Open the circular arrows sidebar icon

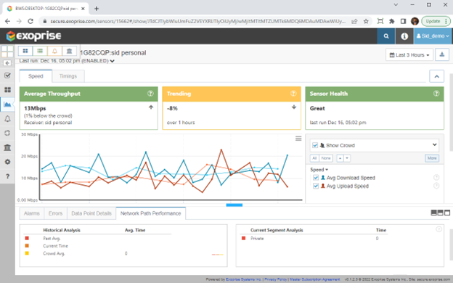pos(7,133)
